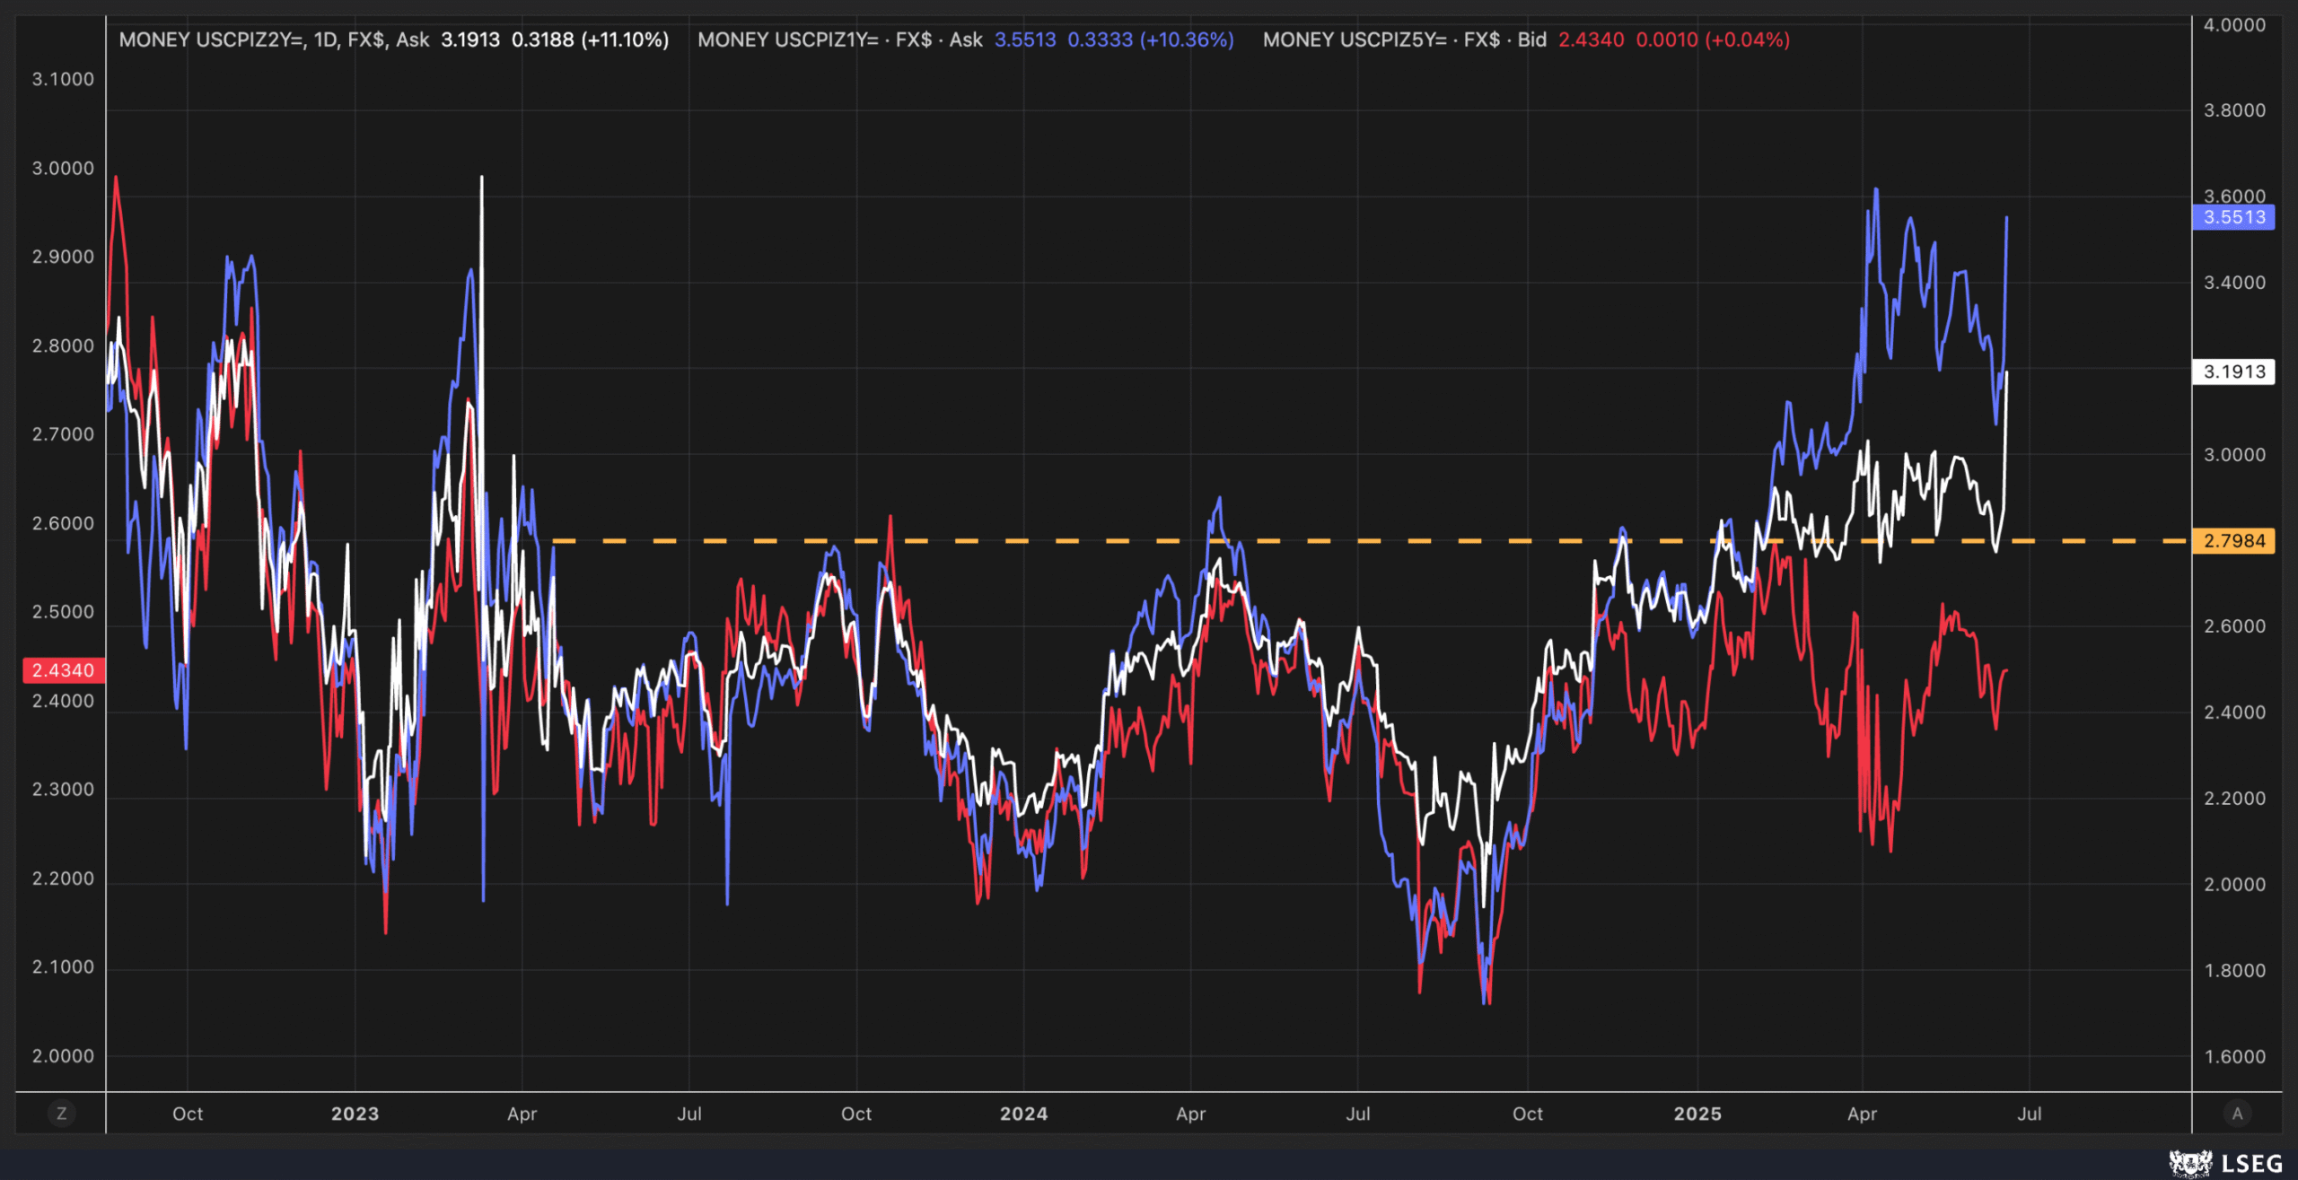The width and height of the screenshot is (2298, 1180).
Task: Click the 1.6000 label on right axis
Action: [x=2234, y=1057]
